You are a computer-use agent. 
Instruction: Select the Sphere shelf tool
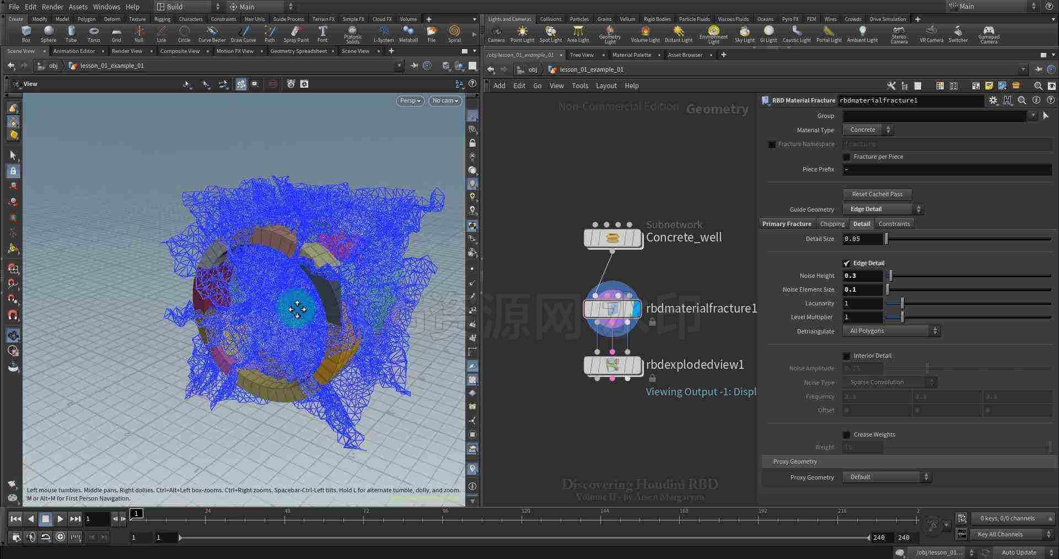pyautogui.click(x=49, y=34)
